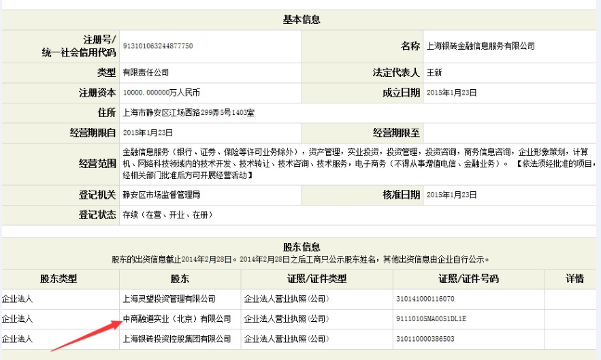Click the 法定代表人 label

(396, 72)
